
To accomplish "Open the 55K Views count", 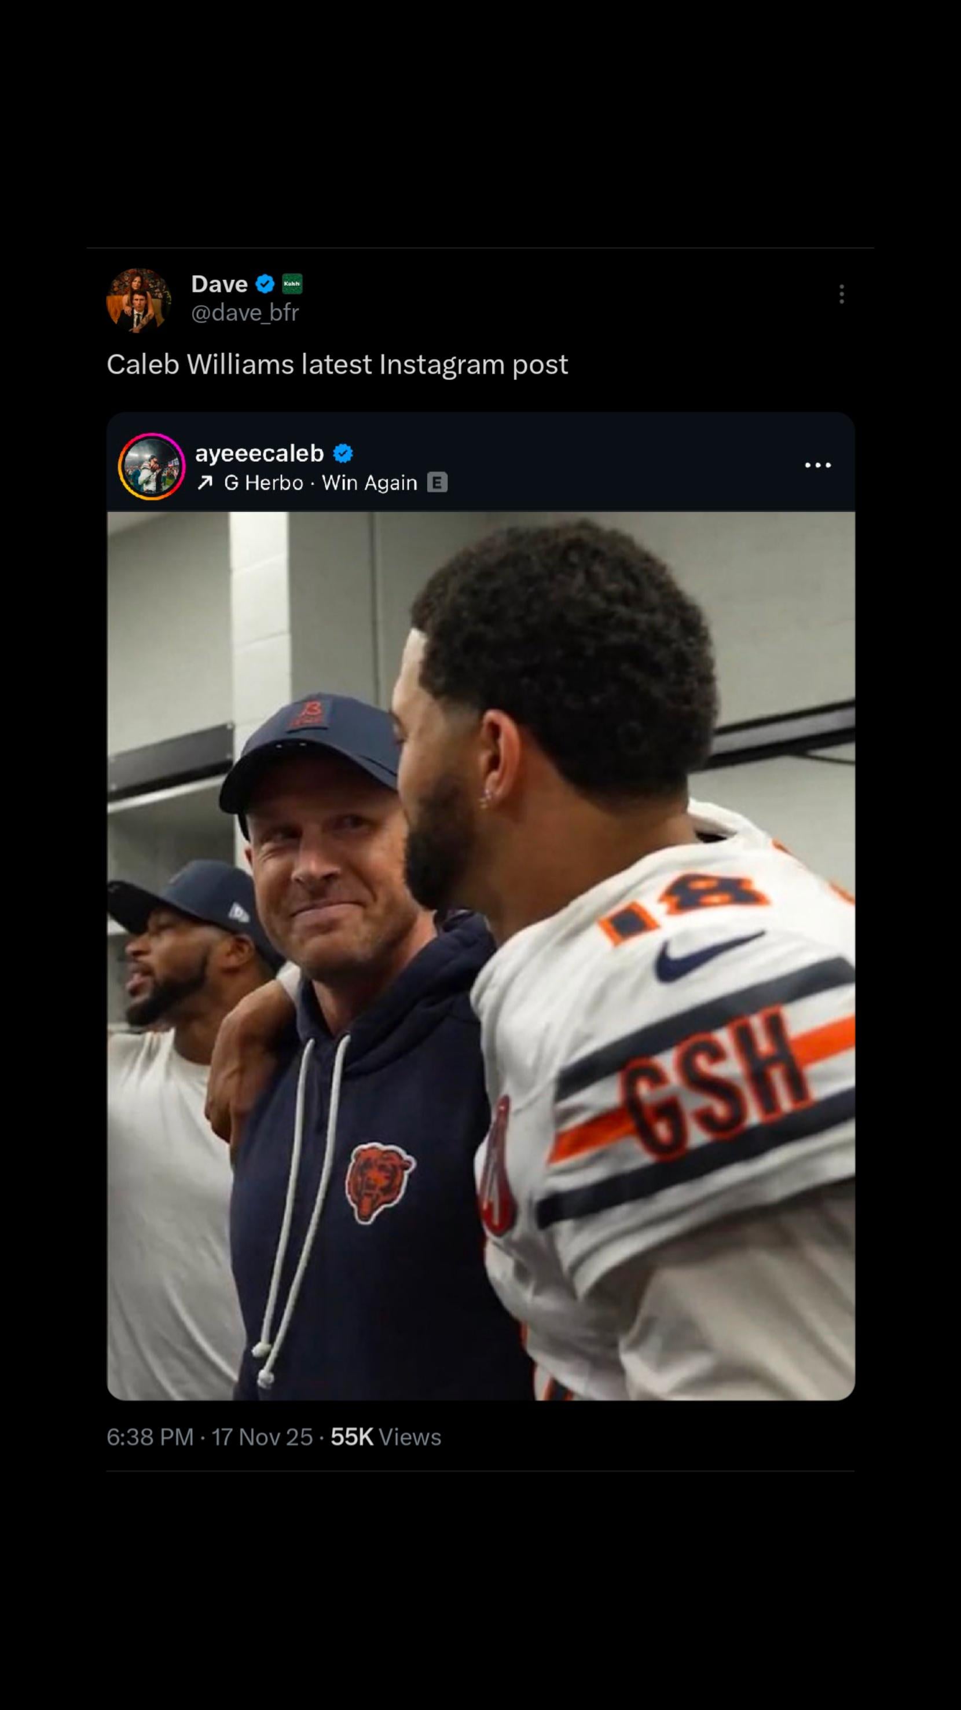I will coord(386,1437).
